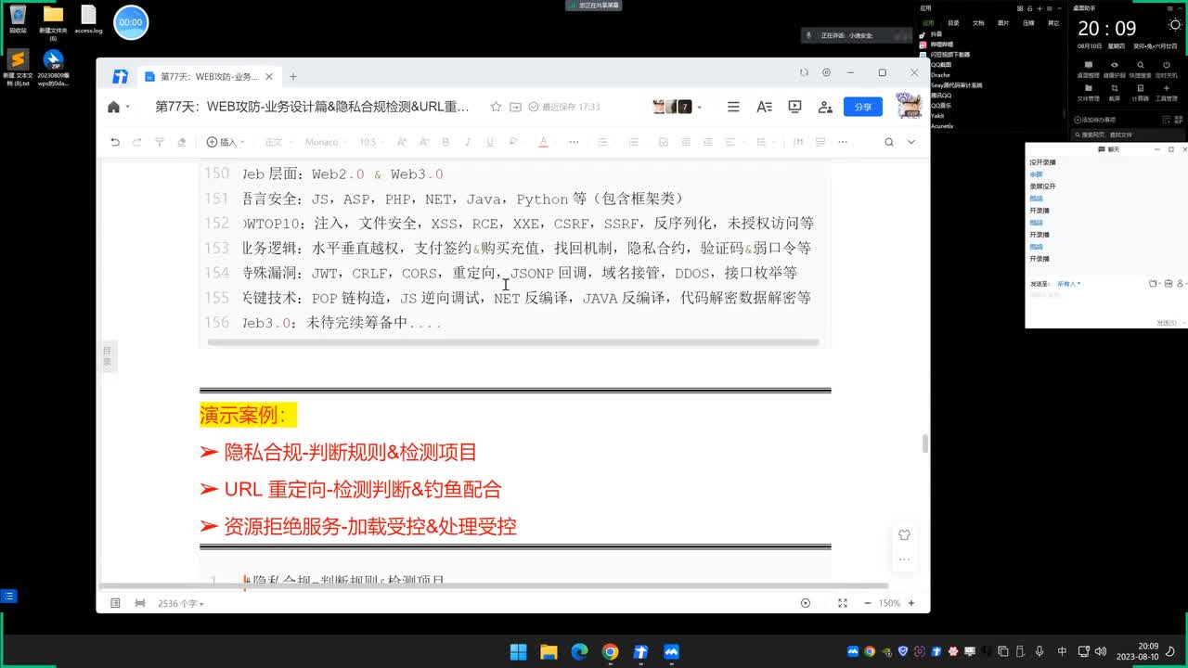This screenshot has width=1188, height=668.
Task: Click the user profile avatar picture
Action: coord(908,105)
